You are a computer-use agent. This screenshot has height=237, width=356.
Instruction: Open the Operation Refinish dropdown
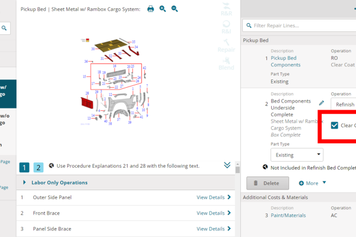click(x=343, y=104)
